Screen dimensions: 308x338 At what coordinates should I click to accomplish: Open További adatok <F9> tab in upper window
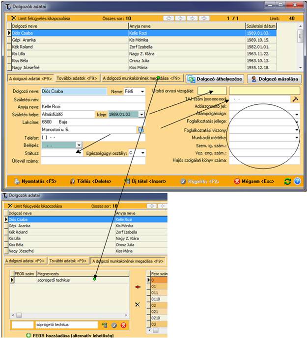(x=77, y=78)
